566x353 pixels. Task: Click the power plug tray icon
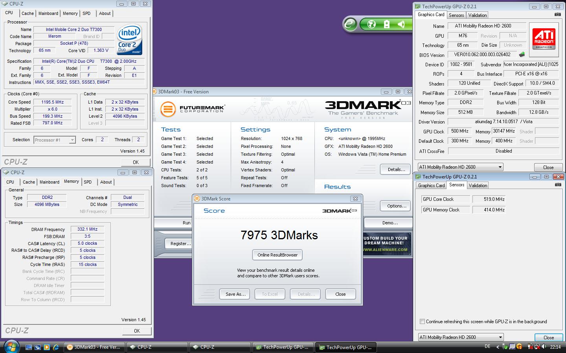pos(529,347)
